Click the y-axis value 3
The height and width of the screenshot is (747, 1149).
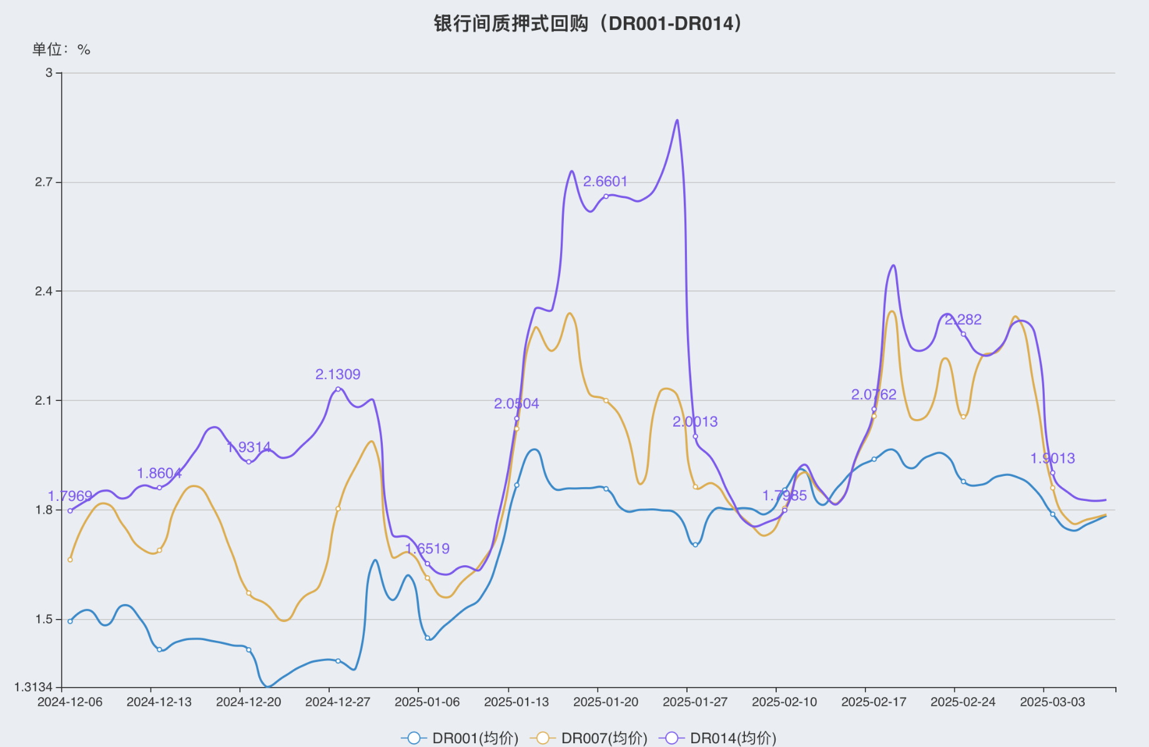[x=49, y=72]
